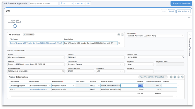Viewport: 195px width, 109px height.
Task: Sort by Phase Name column header
Action: coord(58,82)
